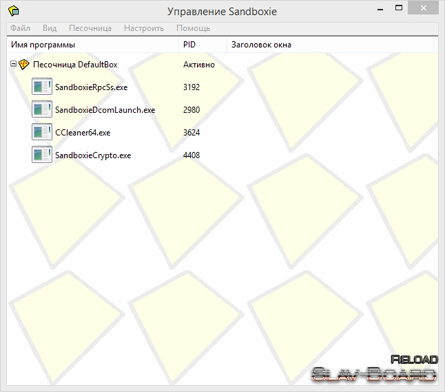Select the CCleaner64.exe process icon

click(42, 132)
